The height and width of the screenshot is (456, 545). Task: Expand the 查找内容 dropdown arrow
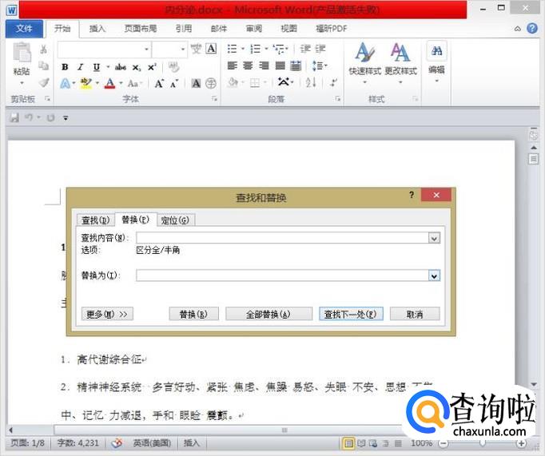(434, 238)
